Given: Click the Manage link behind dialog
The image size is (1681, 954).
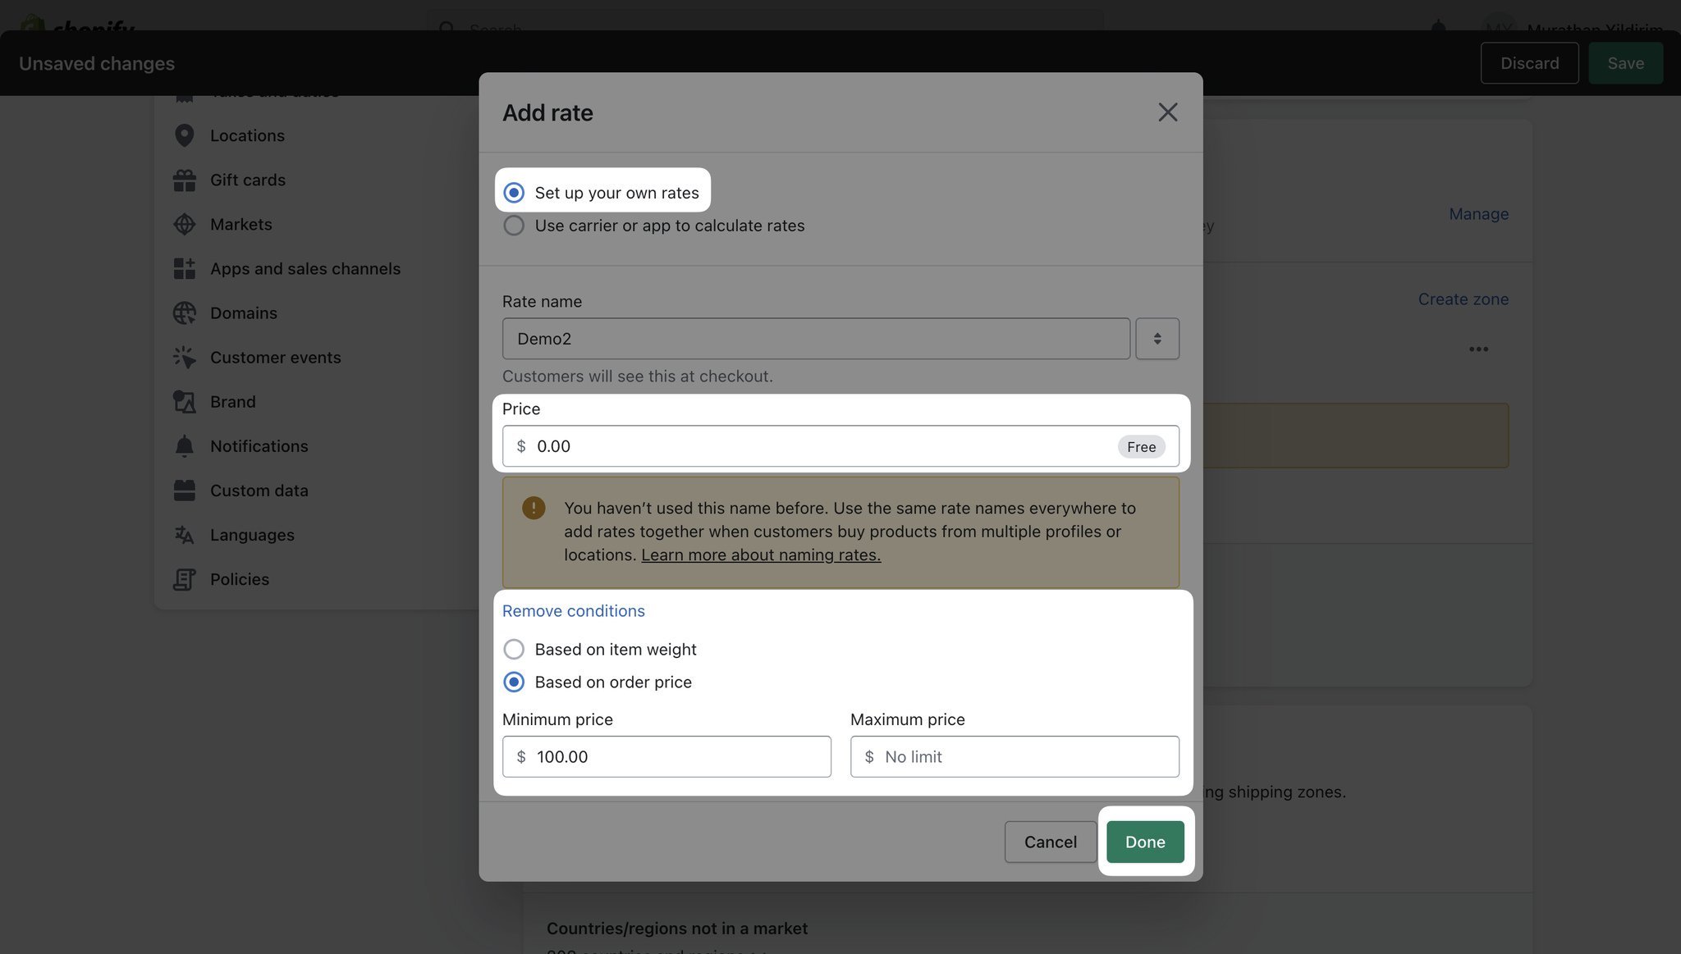Looking at the screenshot, I should tap(1478, 213).
